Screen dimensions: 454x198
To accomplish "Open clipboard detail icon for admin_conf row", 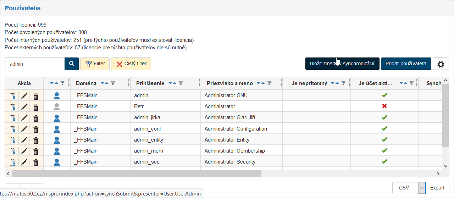I will (12, 129).
